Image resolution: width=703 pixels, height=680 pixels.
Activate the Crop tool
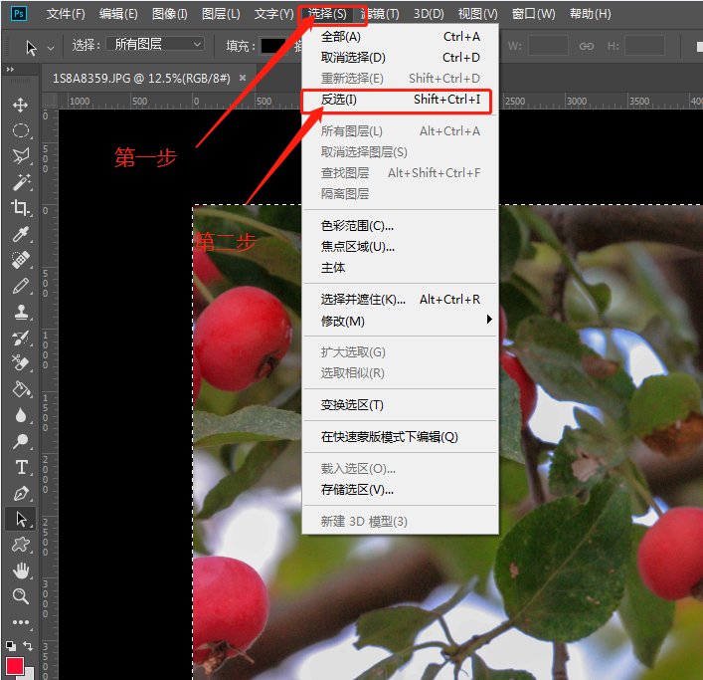tap(20, 208)
